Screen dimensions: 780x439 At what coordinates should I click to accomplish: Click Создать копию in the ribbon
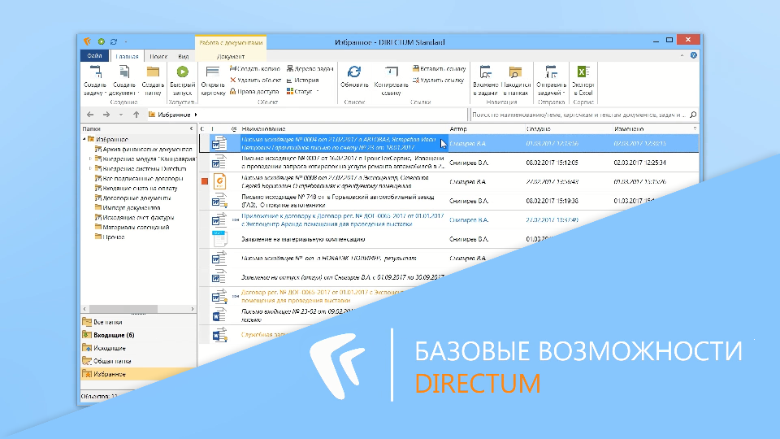pyautogui.click(x=255, y=68)
